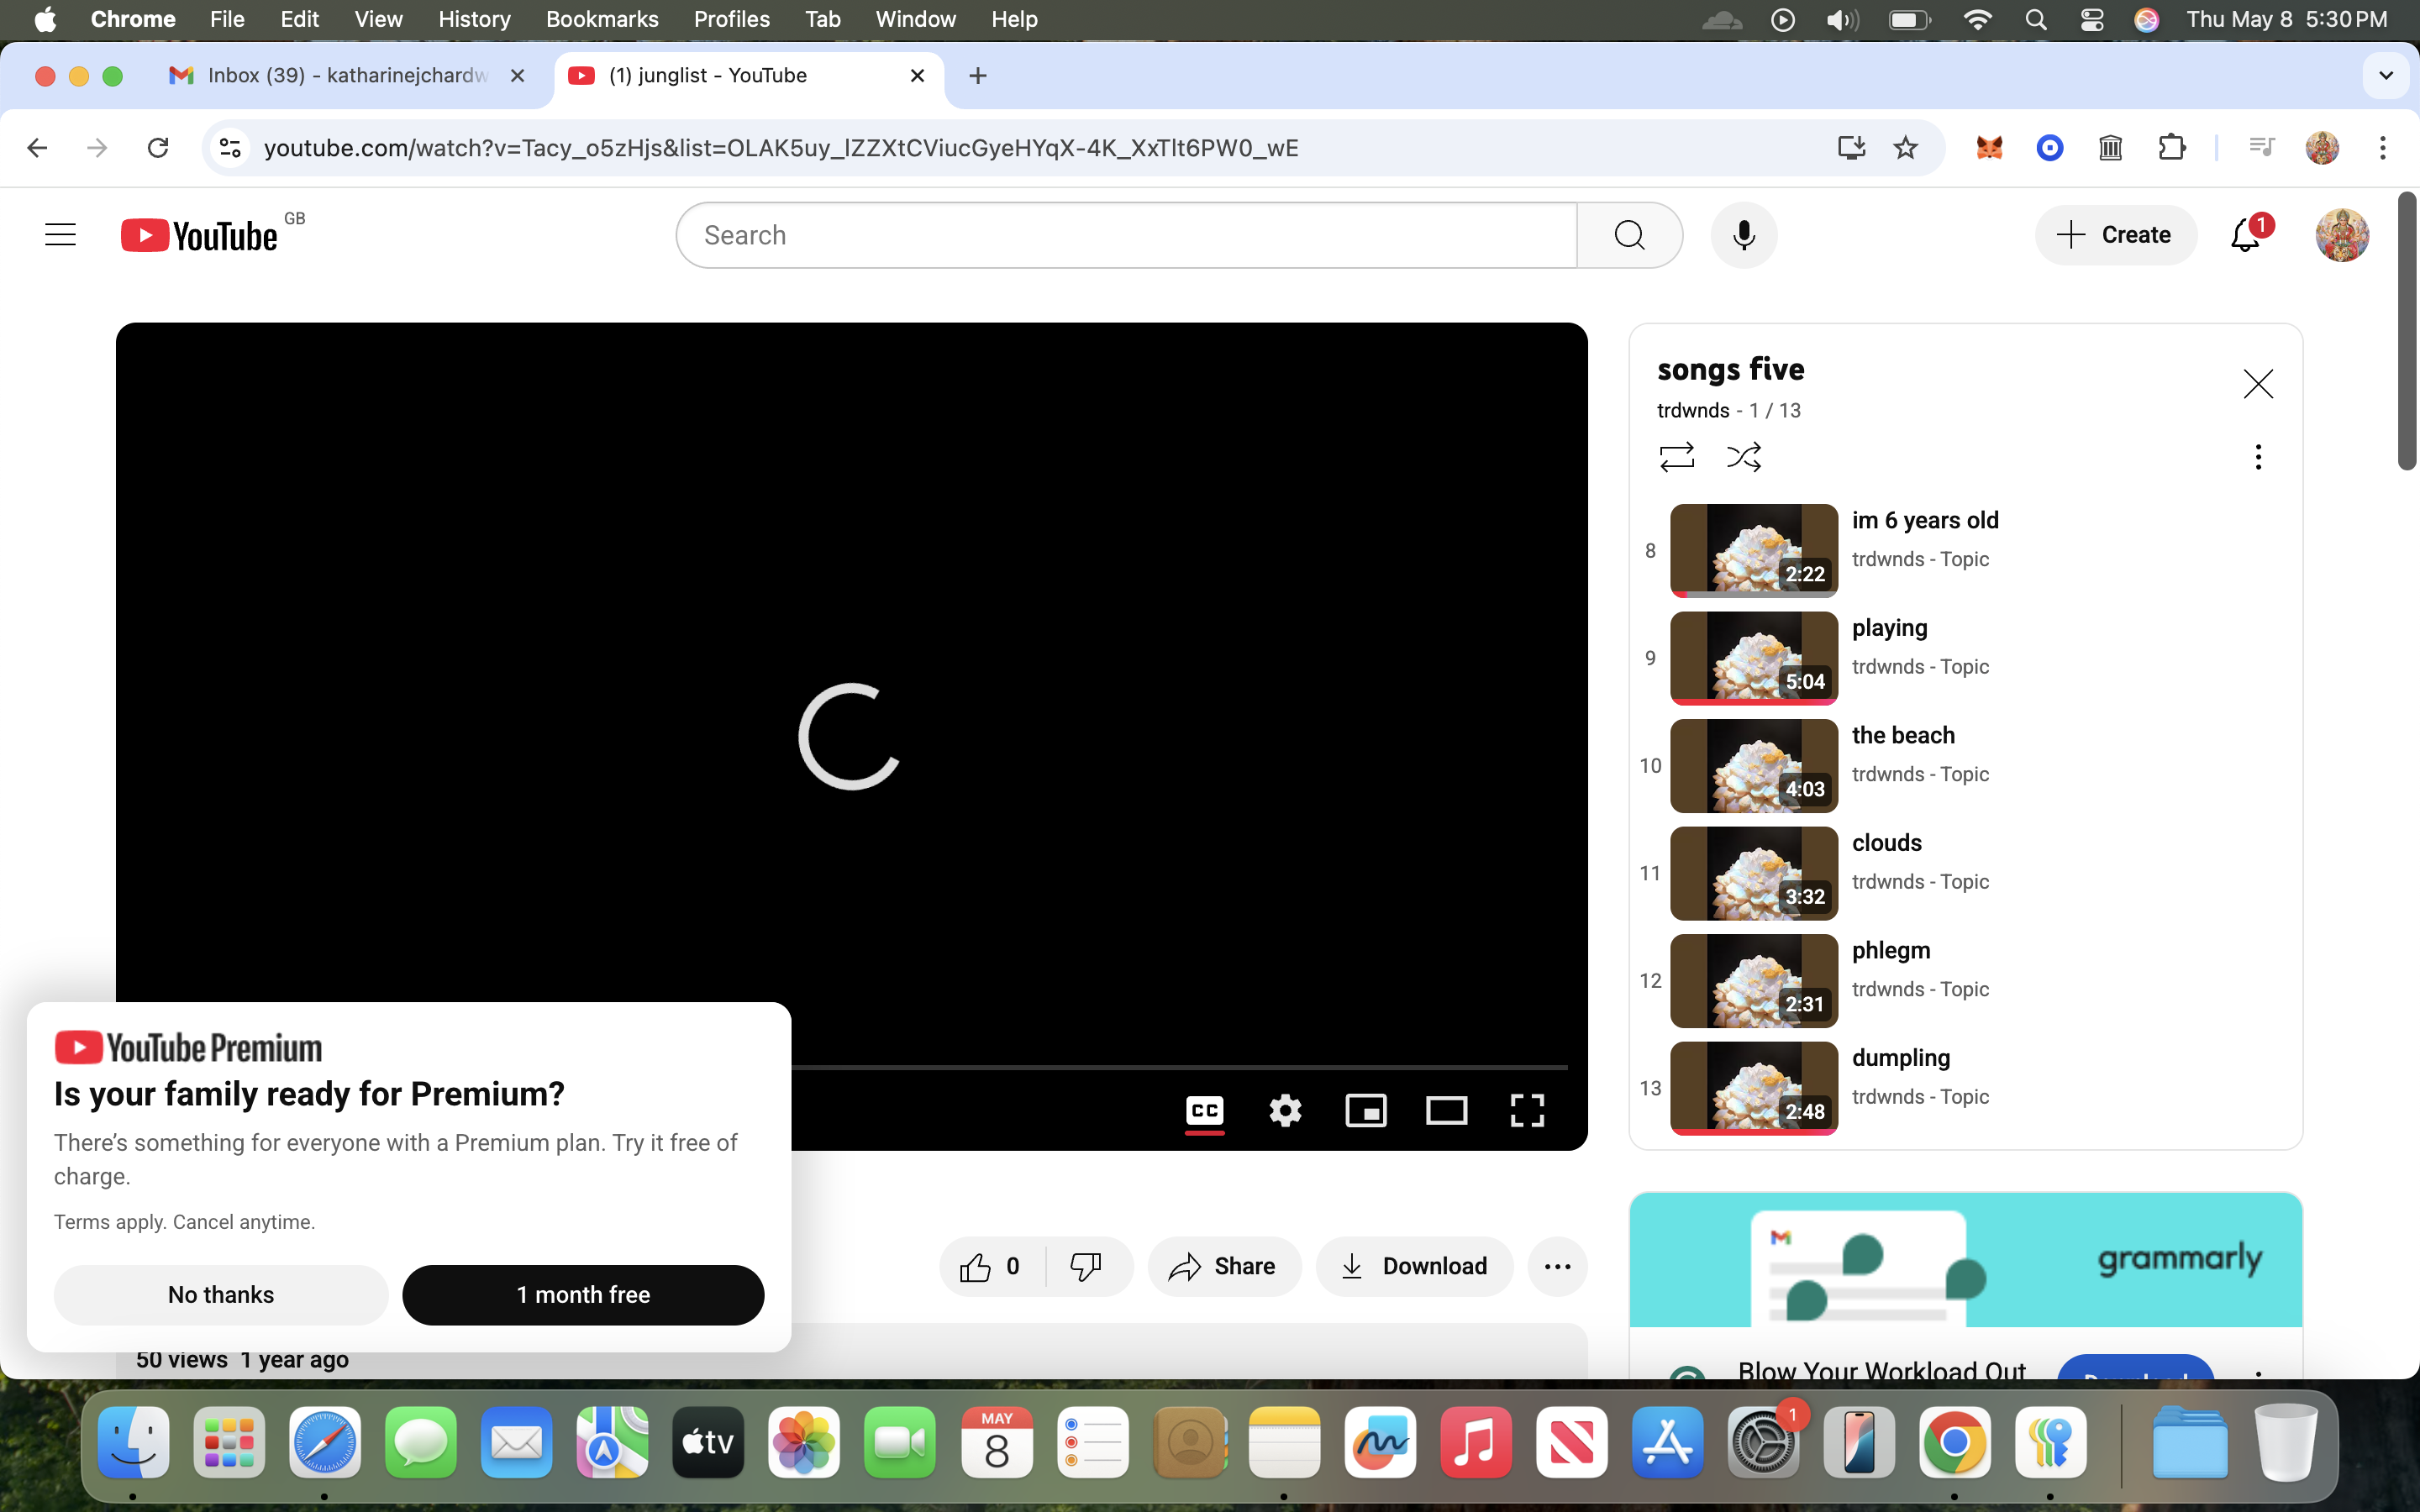
Task: Focus the YouTube Search field
Action: point(1126,235)
